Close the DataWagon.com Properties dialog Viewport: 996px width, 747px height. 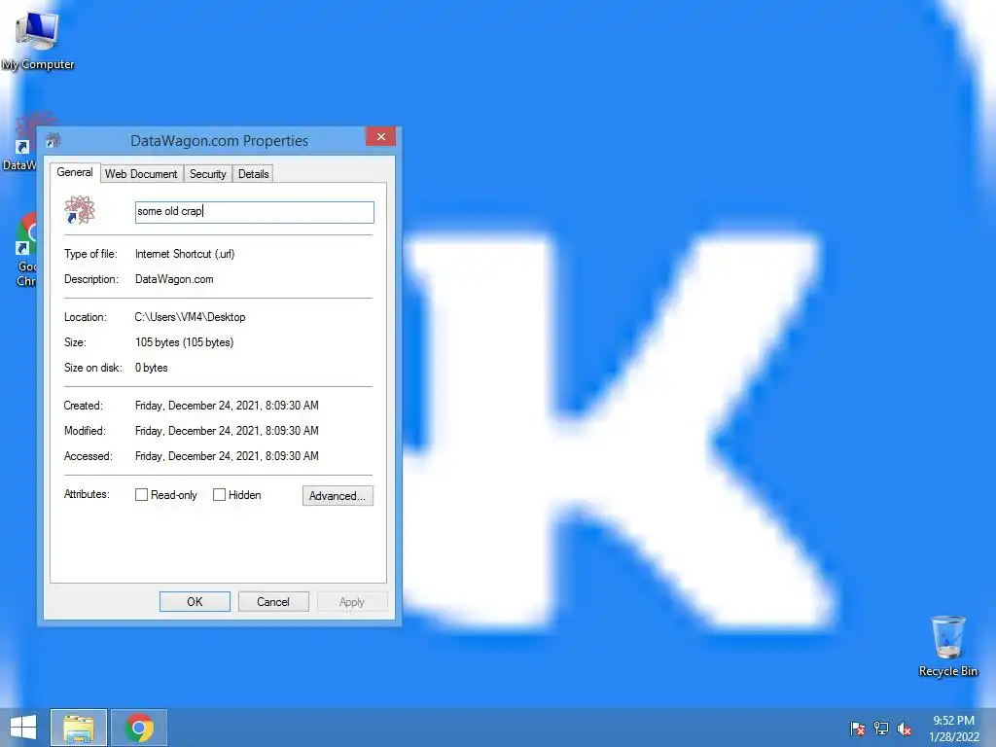click(380, 136)
